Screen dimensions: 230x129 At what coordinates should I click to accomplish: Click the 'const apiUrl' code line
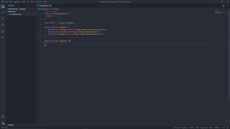pyautogui.click(x=60, y=23)
